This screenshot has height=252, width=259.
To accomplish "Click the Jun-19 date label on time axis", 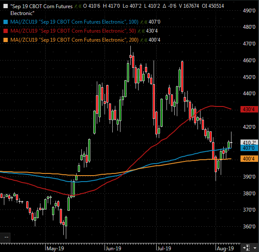I will point(114,249).
